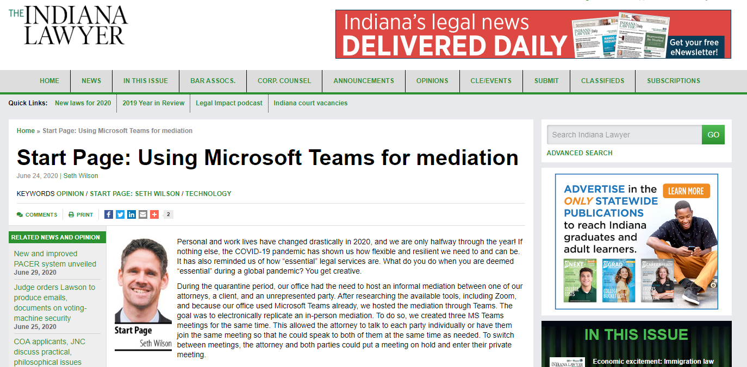747x367 pixels.
Task: Open the Home navigation tab
Action: (49, 81)
